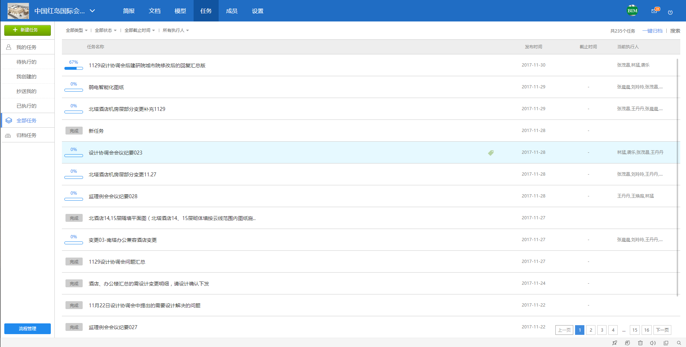Open the 全部状态 status filter
The width and height of the screenshot is (686, 347).
106,30
